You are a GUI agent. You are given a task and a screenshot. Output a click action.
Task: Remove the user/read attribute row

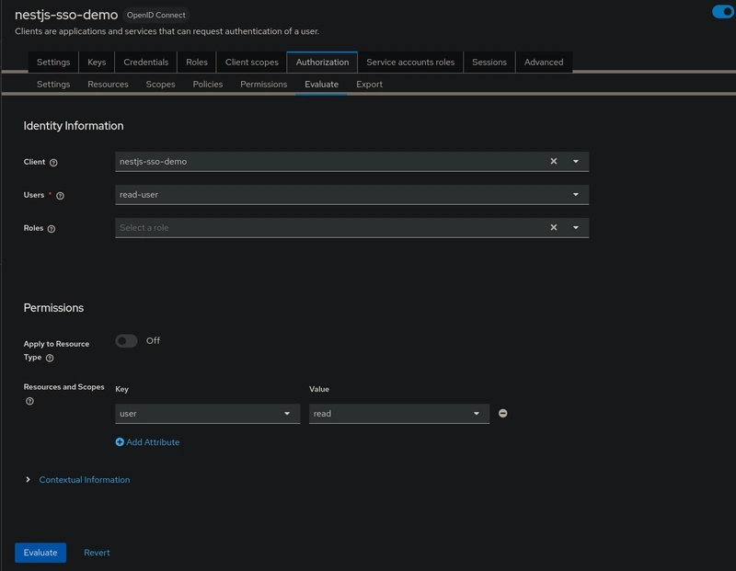pos(502,414)
